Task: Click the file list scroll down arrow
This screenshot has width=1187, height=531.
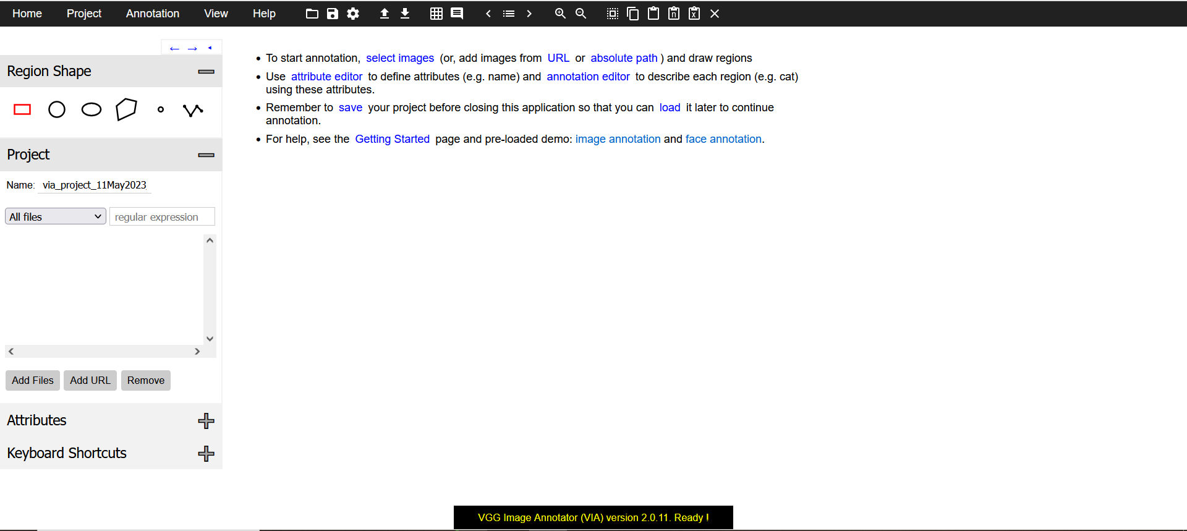Action: [x=210, y=339]
